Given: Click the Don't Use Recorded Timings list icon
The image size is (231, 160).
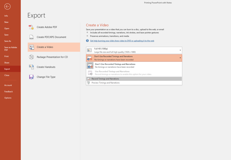Looking at the screenshot, I should tap(90, 66).
